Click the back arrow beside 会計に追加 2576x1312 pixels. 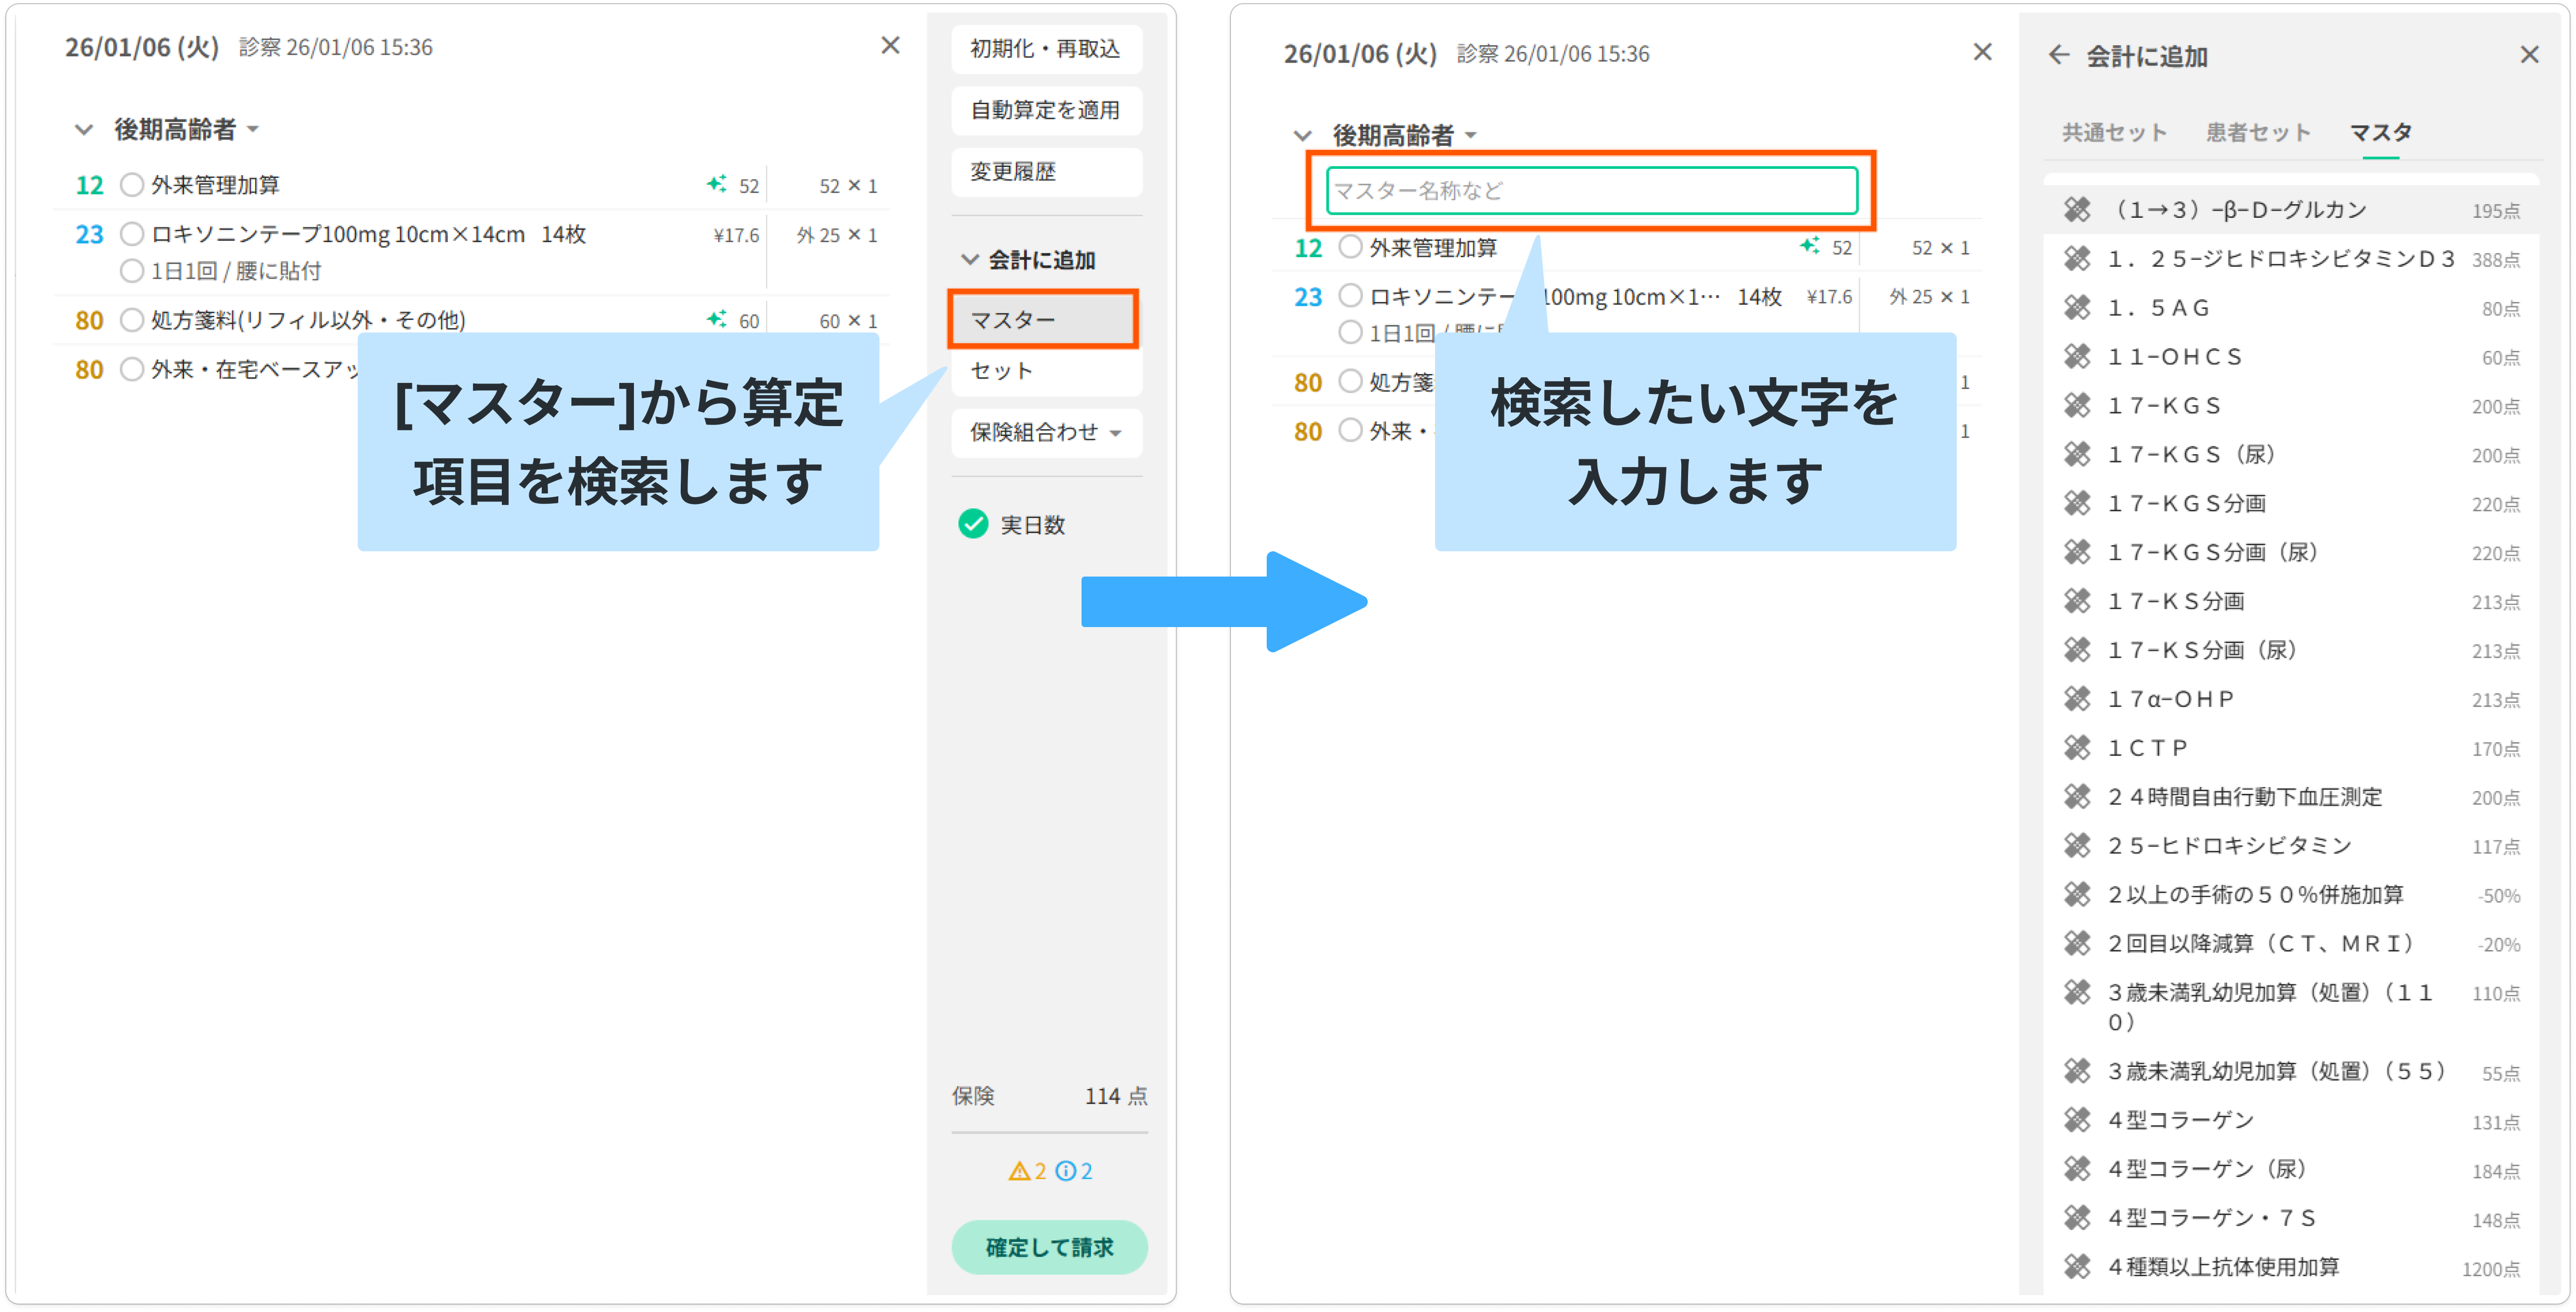pos(2058,55)
